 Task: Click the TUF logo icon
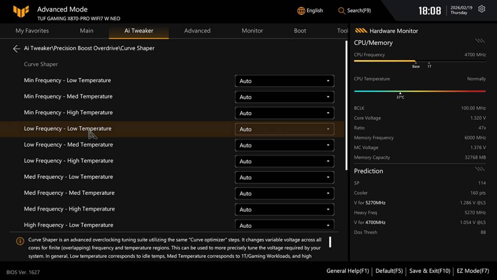21,12
